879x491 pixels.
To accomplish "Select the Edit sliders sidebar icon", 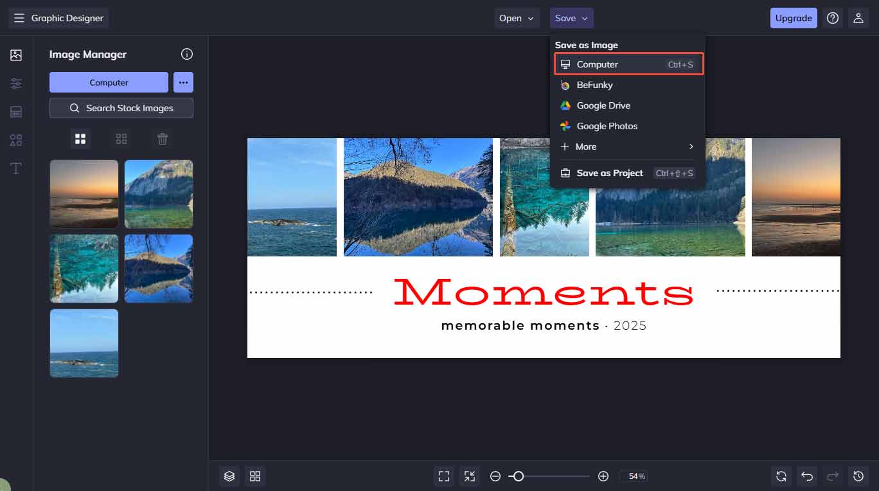I will click(x=16, y=84).
